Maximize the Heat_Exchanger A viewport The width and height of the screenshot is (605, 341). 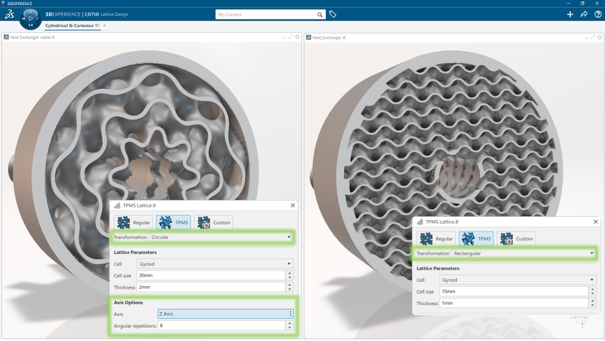point(592,37)
